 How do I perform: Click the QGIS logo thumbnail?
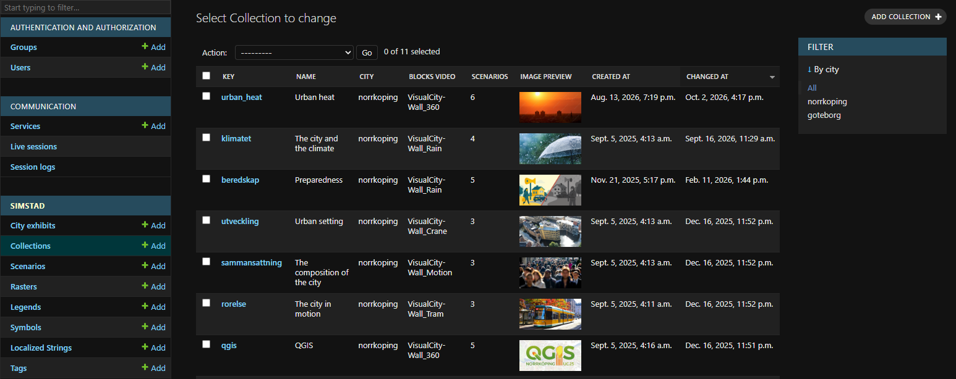tap(550, 356)
